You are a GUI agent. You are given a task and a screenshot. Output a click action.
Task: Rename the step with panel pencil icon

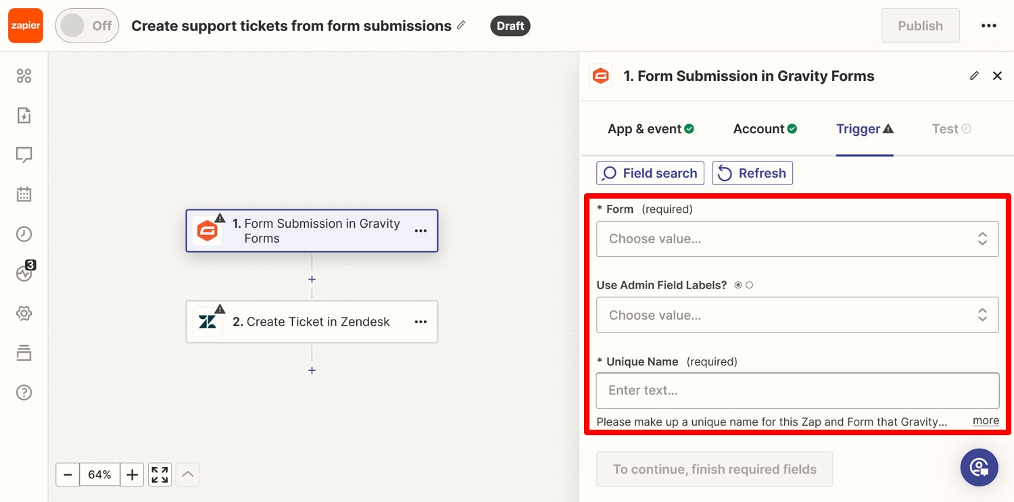coord(974,76)
